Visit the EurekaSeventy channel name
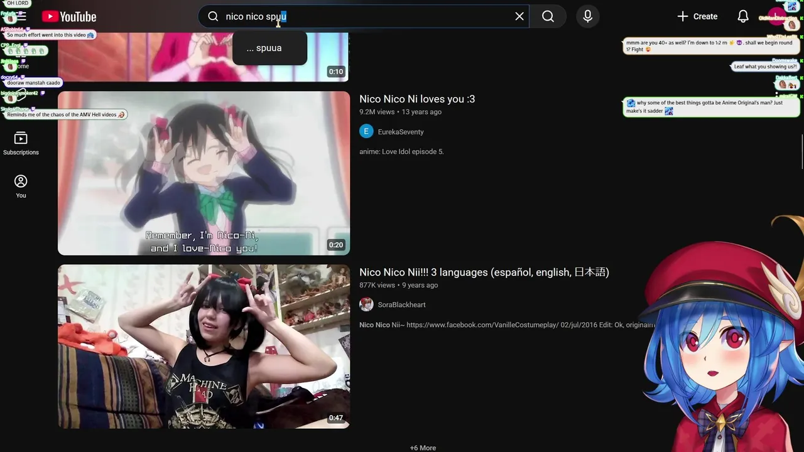This screenshot has width=804, height=452. [x=401, y=132]
